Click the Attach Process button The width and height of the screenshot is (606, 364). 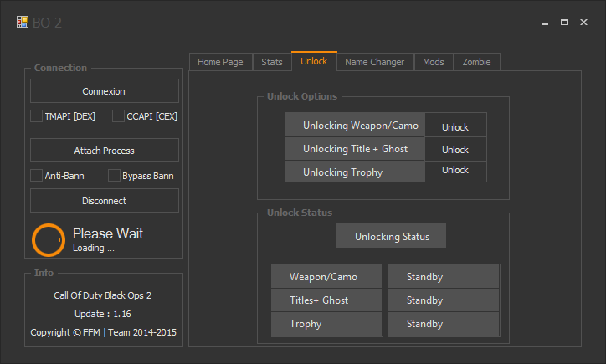coord(105,151)
